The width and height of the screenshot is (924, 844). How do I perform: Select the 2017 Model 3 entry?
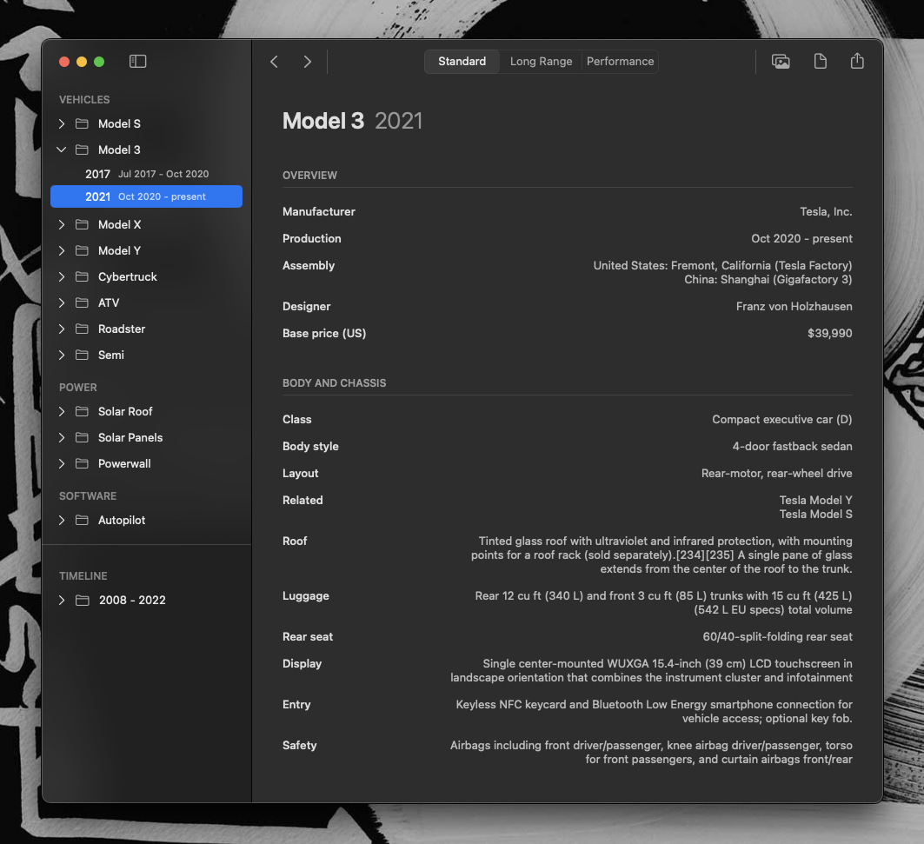click(146, 174)
